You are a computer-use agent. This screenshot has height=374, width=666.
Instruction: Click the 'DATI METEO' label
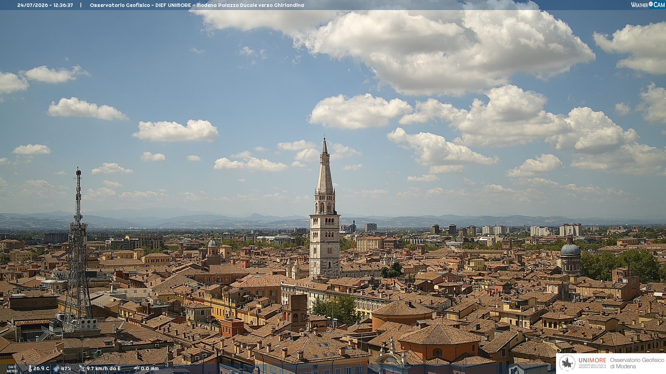point(12,369)
